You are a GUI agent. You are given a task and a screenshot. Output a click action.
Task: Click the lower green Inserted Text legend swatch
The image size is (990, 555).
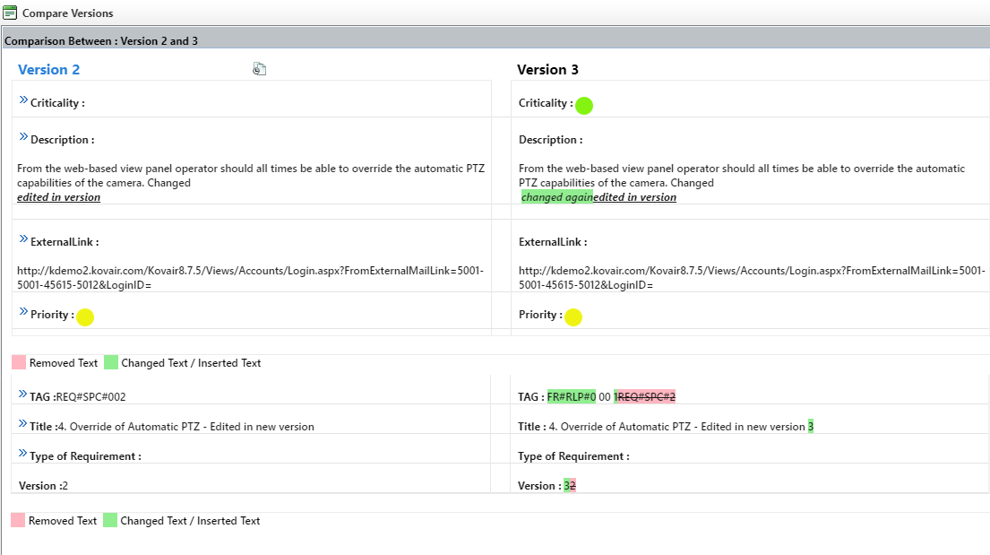coord(110,520)
